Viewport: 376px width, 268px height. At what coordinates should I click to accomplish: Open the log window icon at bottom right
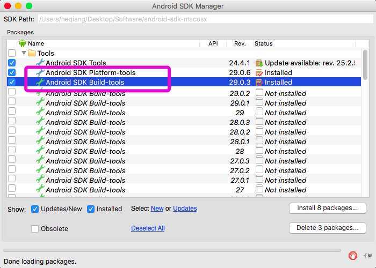click(x=367, y=256)
